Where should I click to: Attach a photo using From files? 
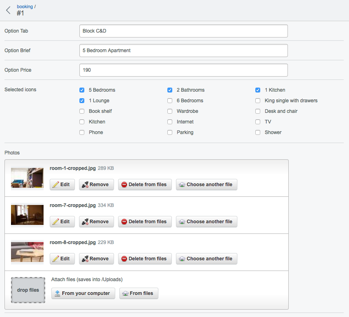coord(138,293)
